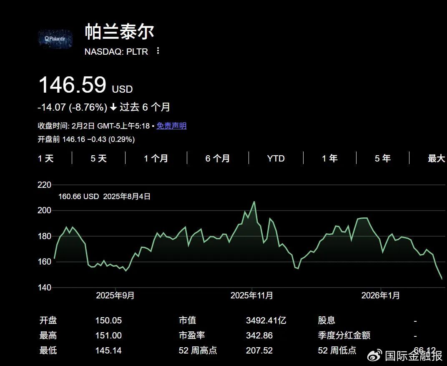This screenshot has height=366, width=447.
Task: Open the three-dot menu beside NASDAQ: PLTR
Action: click(x=158, y=51)
